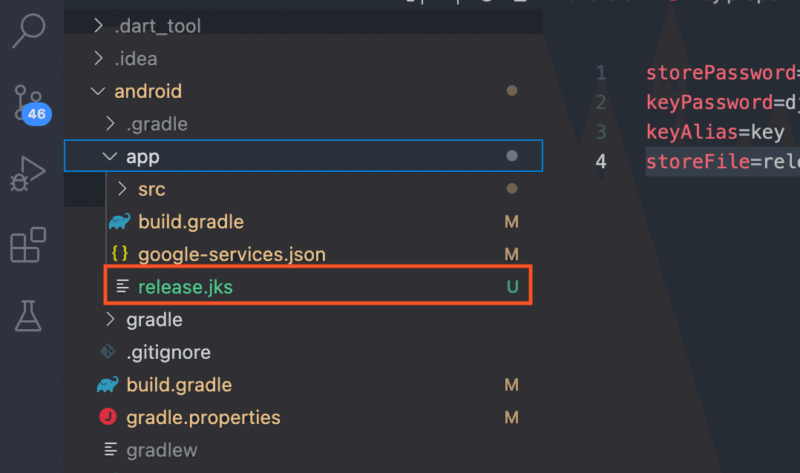Image resolution: width=800 pixels, height=473 pixels.
Task: Expand the .gradle folder
Action: click(110, 124)
